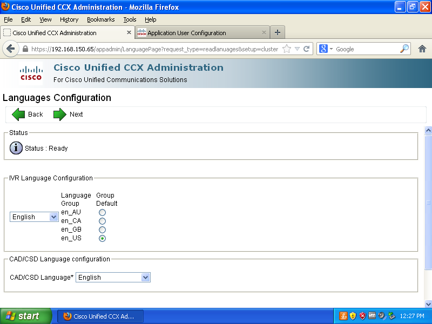Click the Cisco Unified CCX taskbar button
The height and width of the screenshot is (324, 432).
pyautogui.click(x=100, y=316)
